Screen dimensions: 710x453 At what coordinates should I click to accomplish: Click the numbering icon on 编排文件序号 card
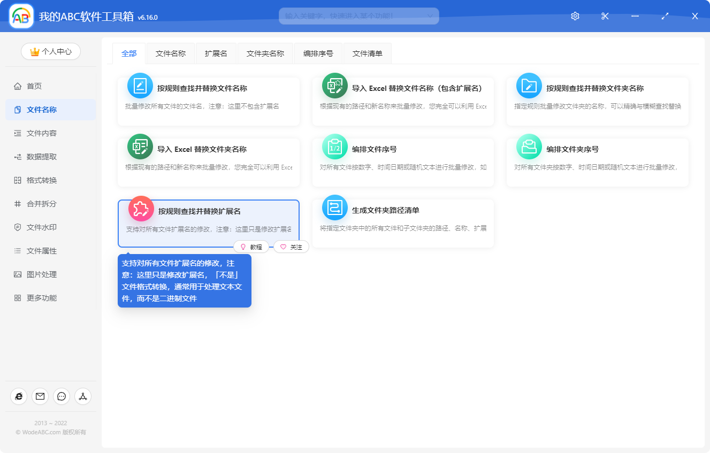[x=334, y=147]
